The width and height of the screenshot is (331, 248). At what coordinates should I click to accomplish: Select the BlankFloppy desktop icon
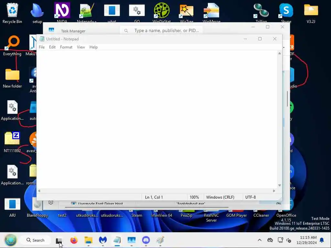(37, 208)
